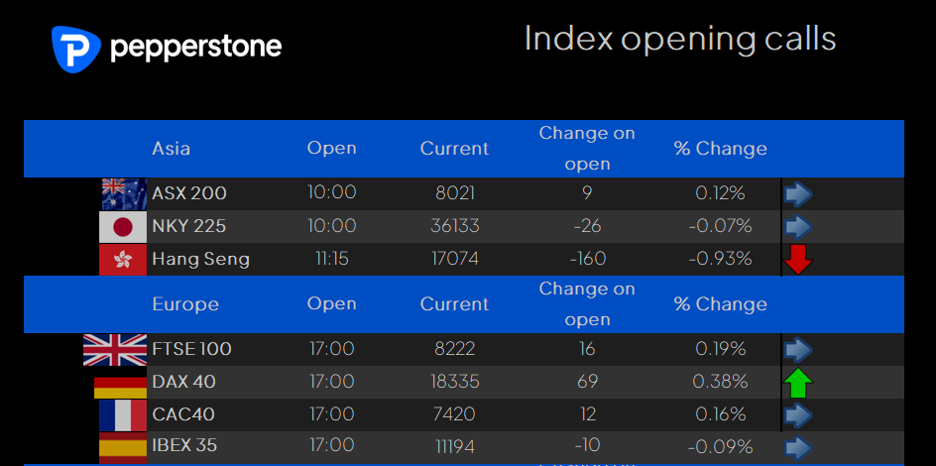This screenshot has width=936, height=466.
Task: Click the UK flag next to FTSE 100
Action: 115,350
